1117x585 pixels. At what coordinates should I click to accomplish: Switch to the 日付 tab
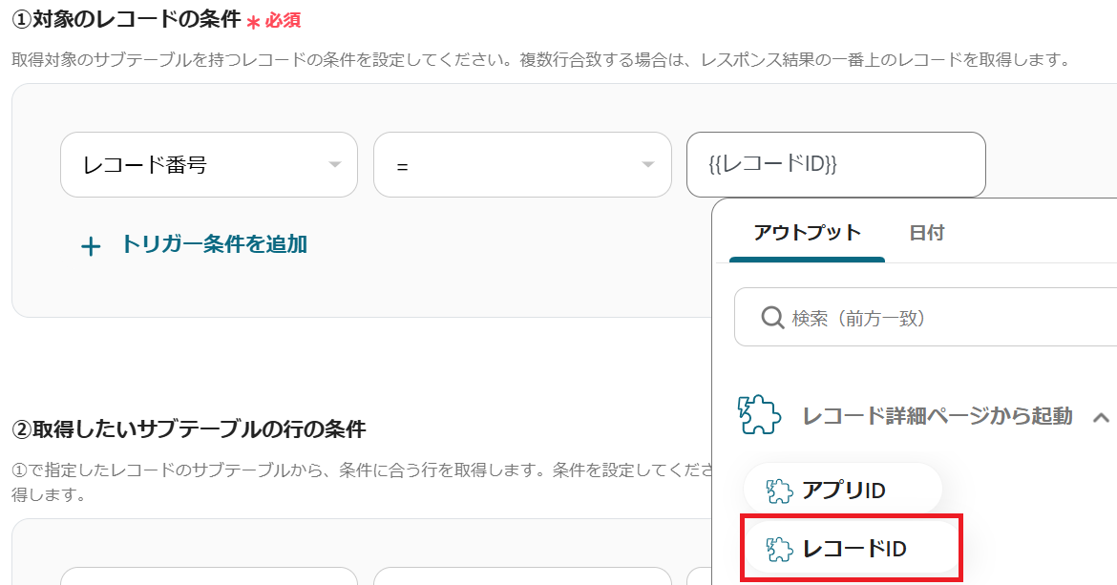point(927,233)
